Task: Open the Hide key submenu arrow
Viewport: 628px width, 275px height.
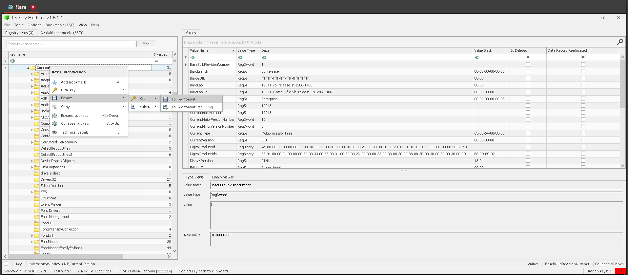Action: (x=123, y=90)
